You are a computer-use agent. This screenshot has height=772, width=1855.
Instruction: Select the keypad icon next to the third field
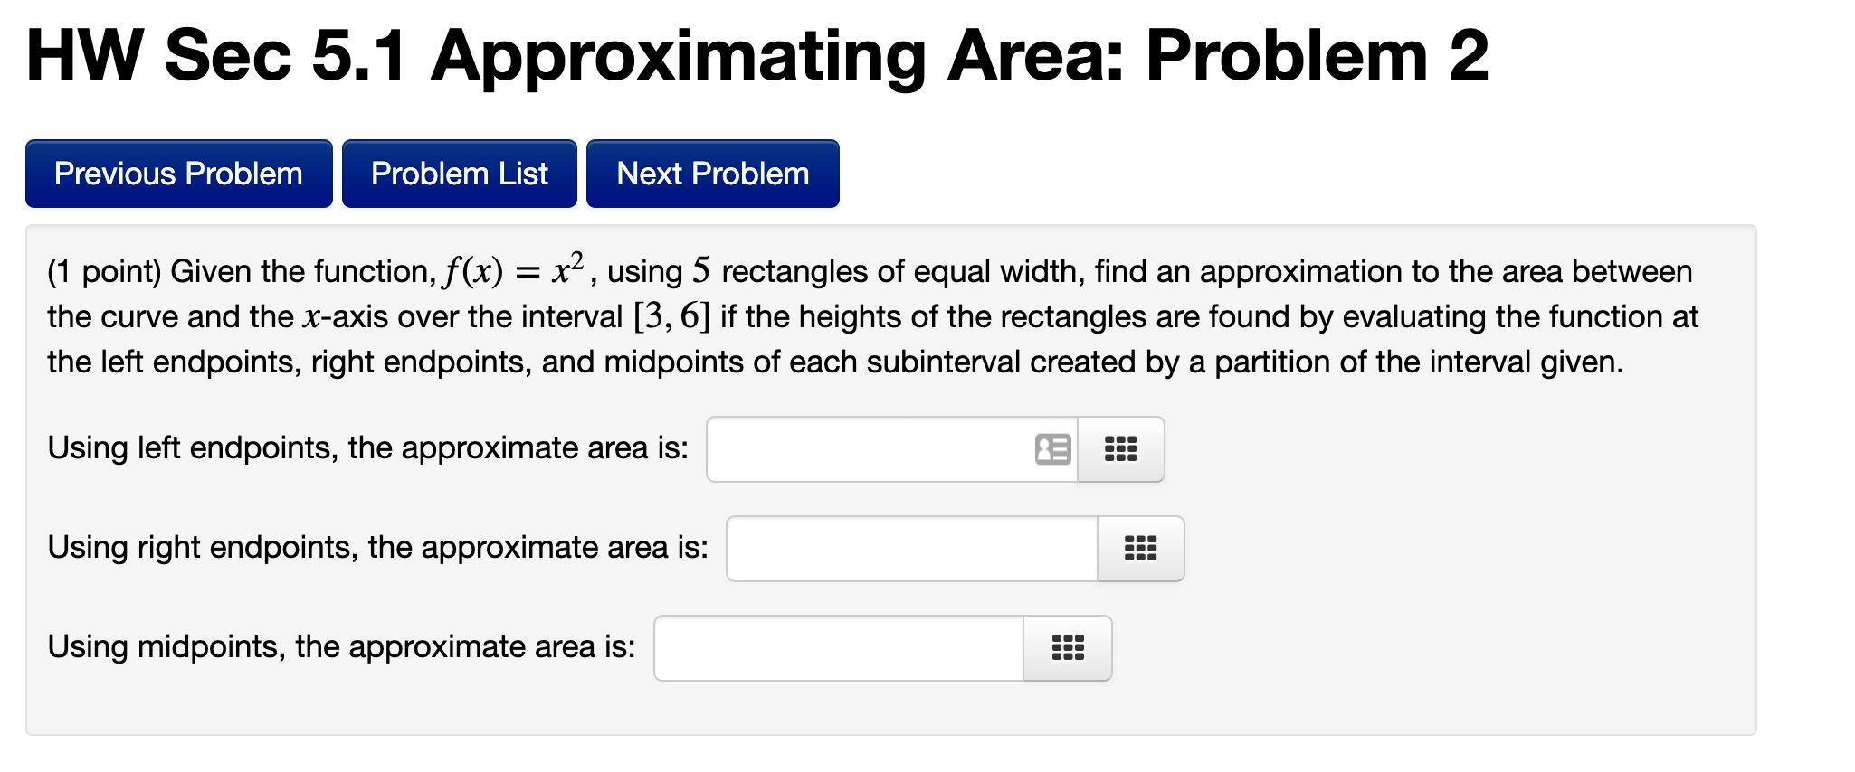point(1067,647)
